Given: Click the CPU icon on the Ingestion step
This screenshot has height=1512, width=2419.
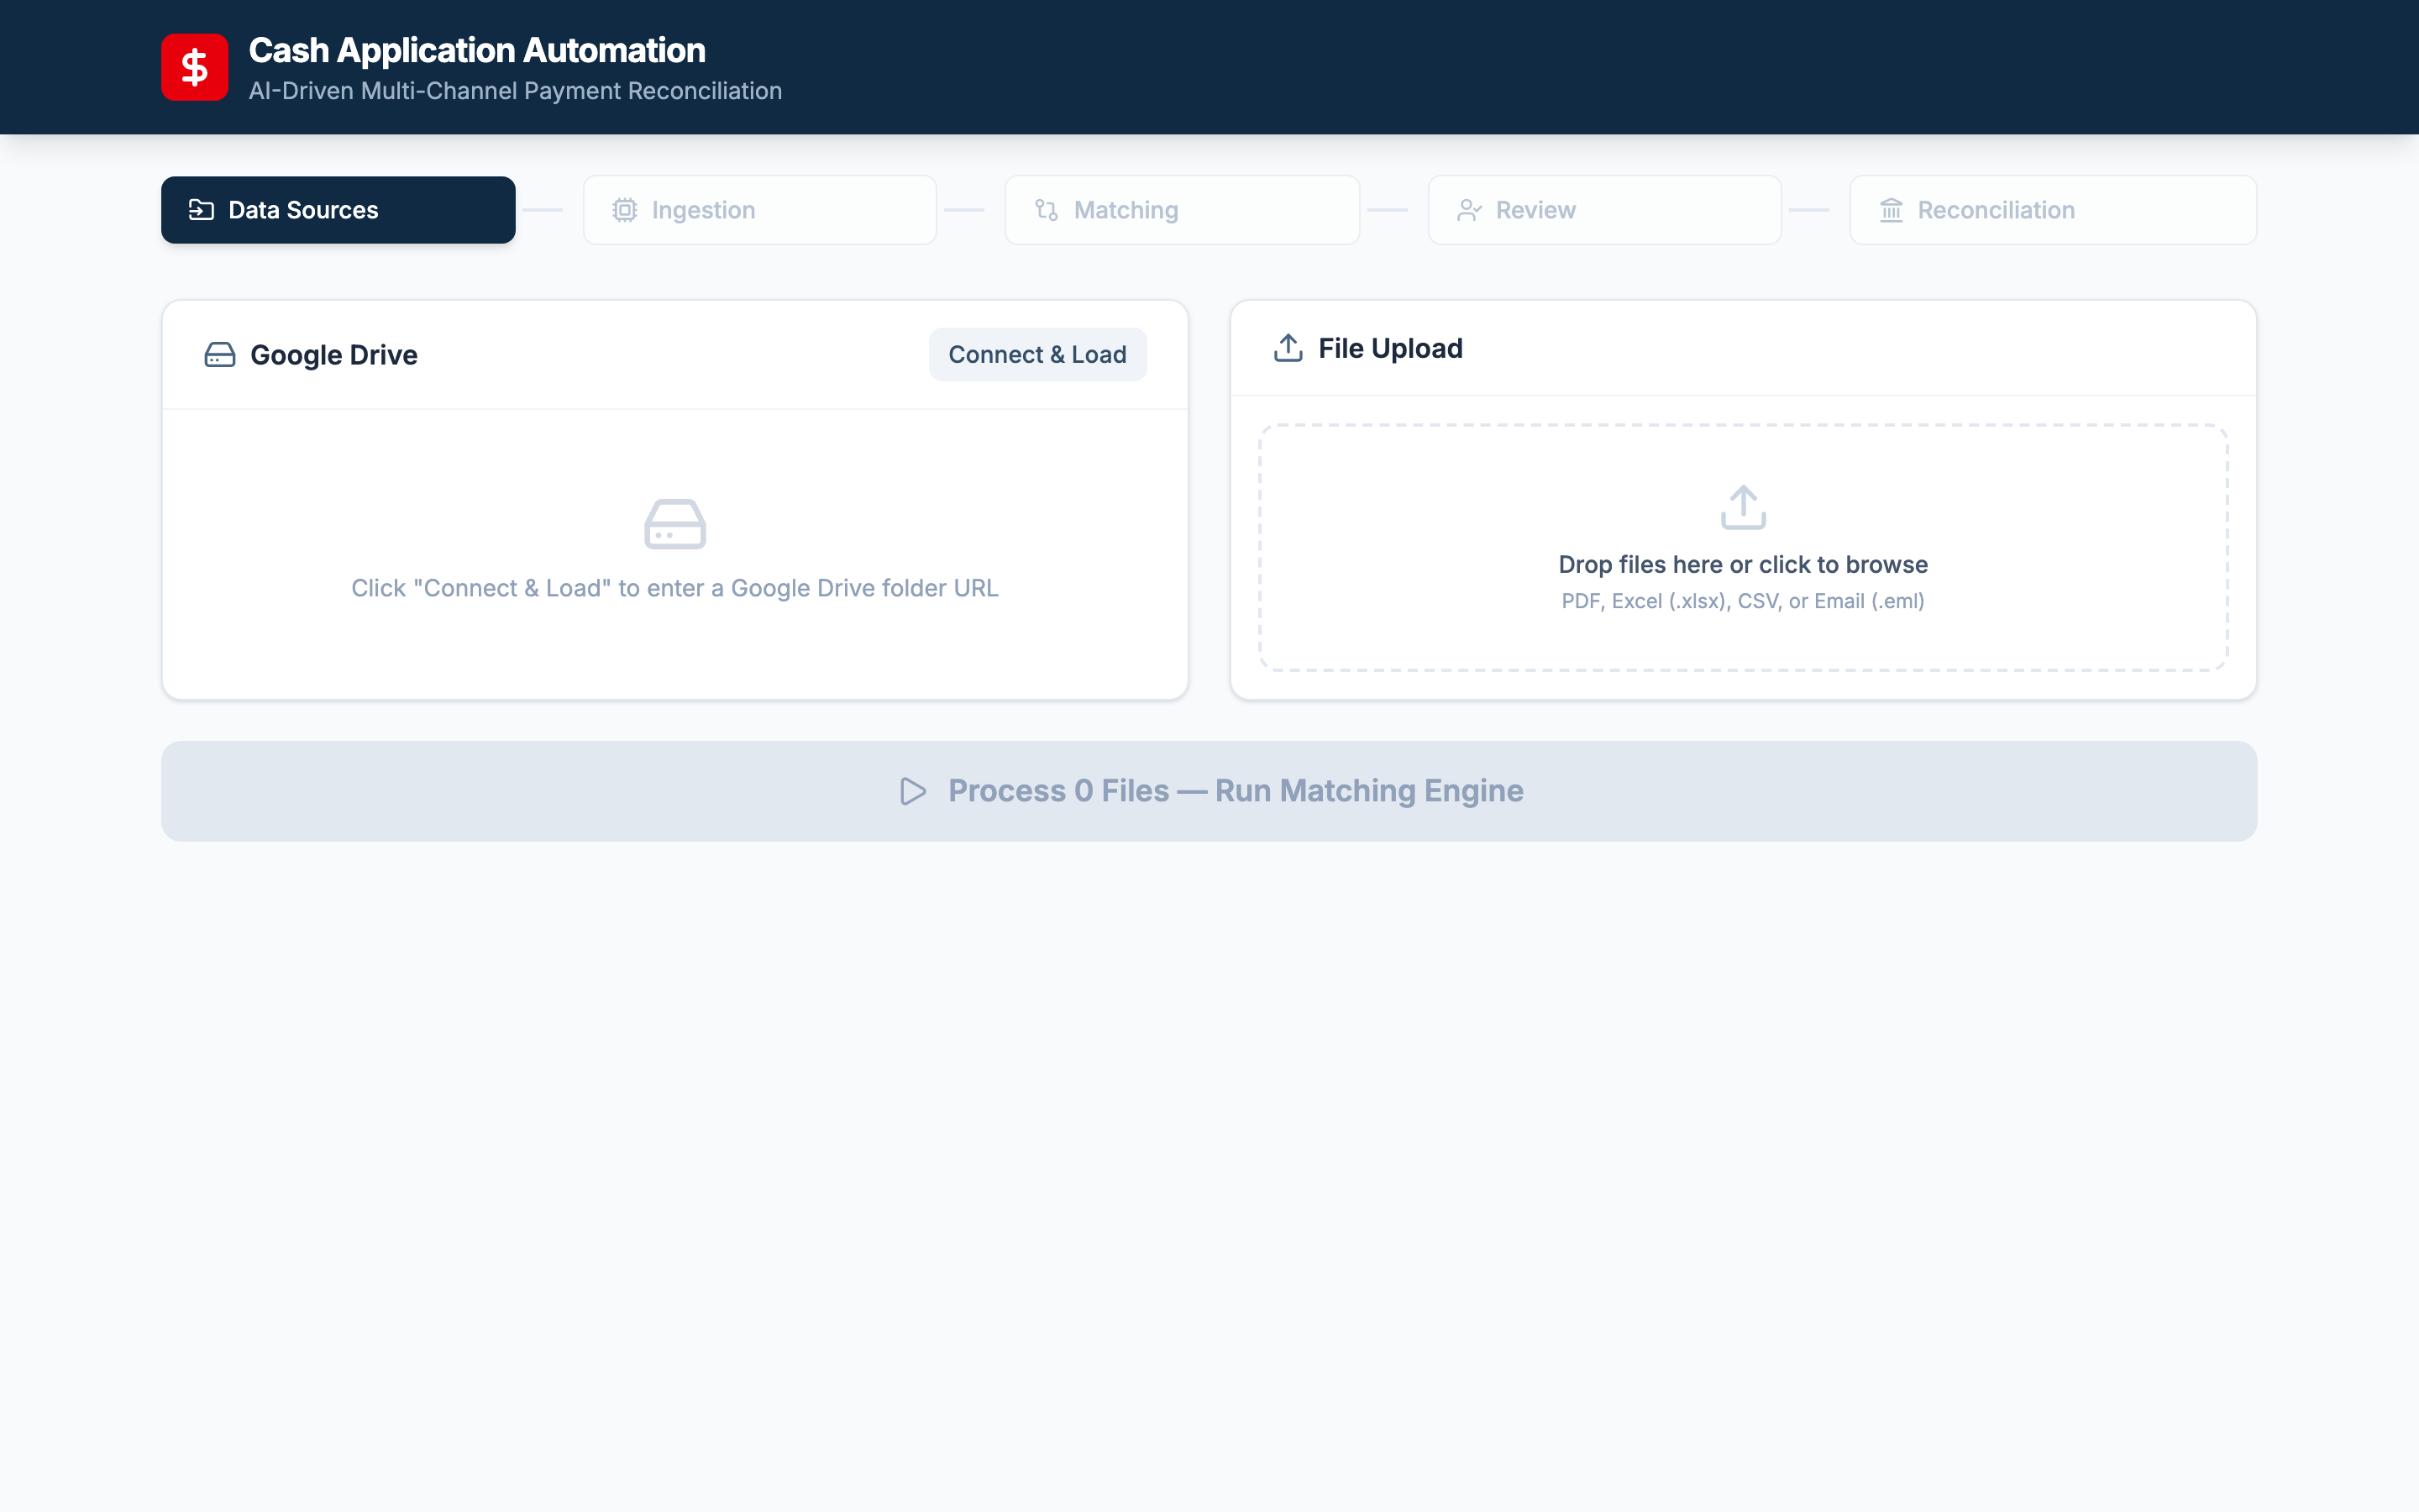Looking at the screenshot, I should 625,209.
